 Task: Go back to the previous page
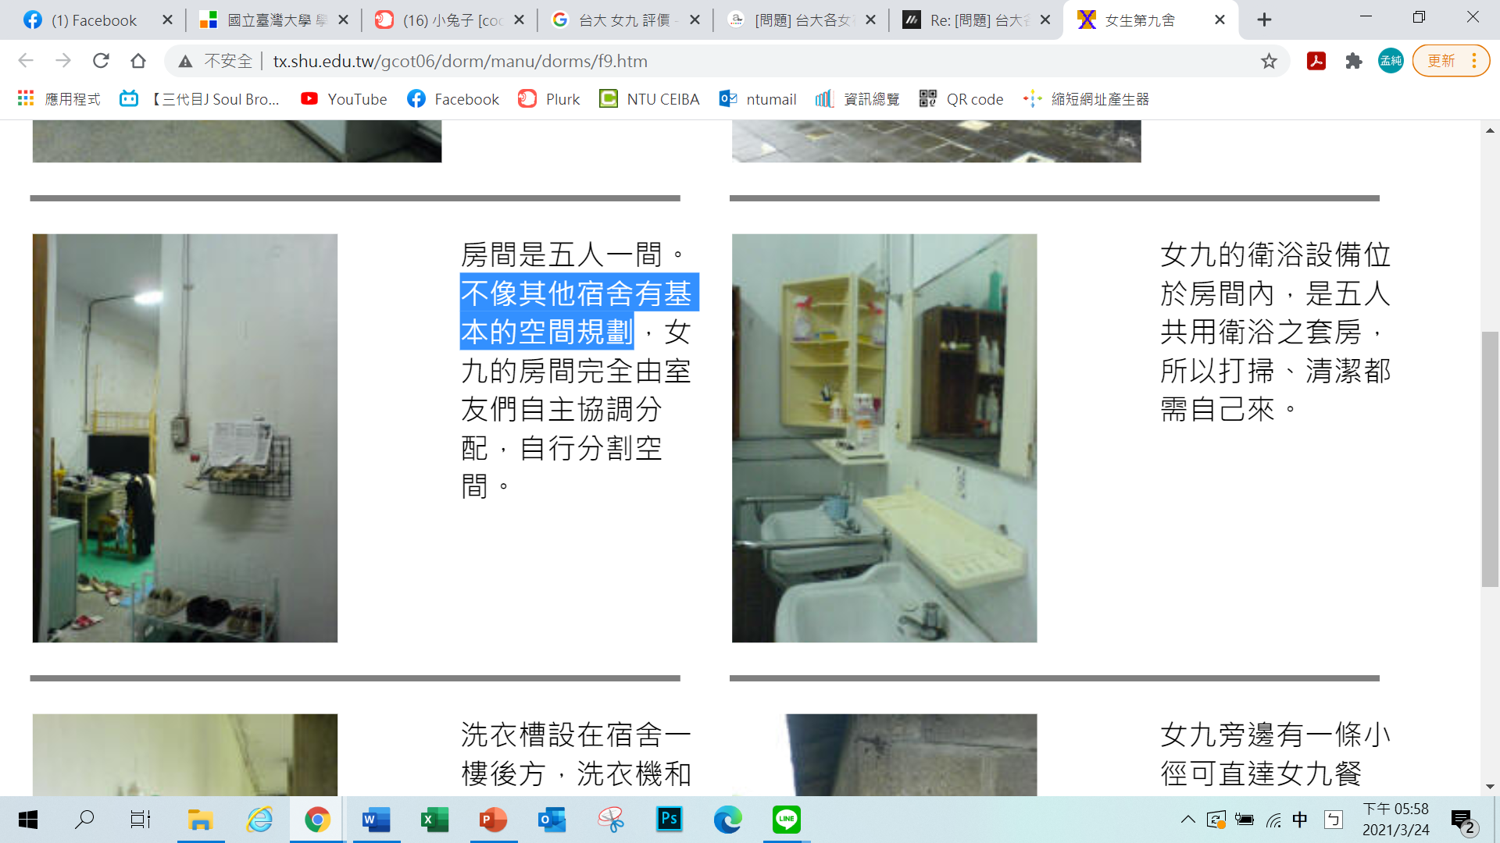click(26, 61)
